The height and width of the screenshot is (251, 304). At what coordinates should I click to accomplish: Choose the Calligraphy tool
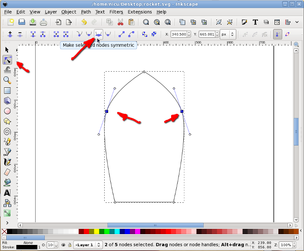(x=7, y=162)
